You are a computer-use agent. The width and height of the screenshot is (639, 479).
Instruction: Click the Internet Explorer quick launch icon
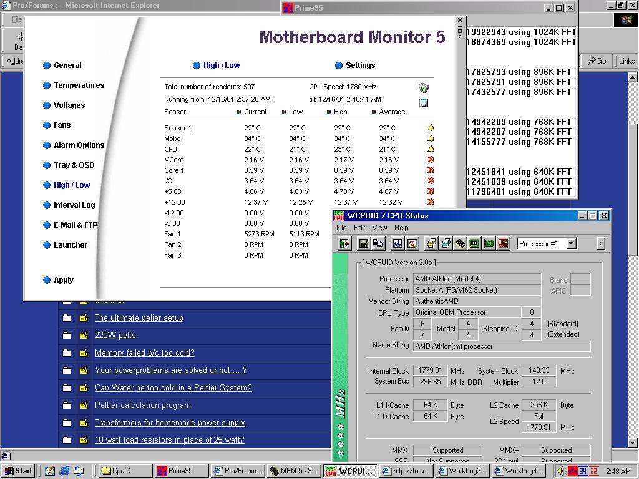[x=64, y=471]
